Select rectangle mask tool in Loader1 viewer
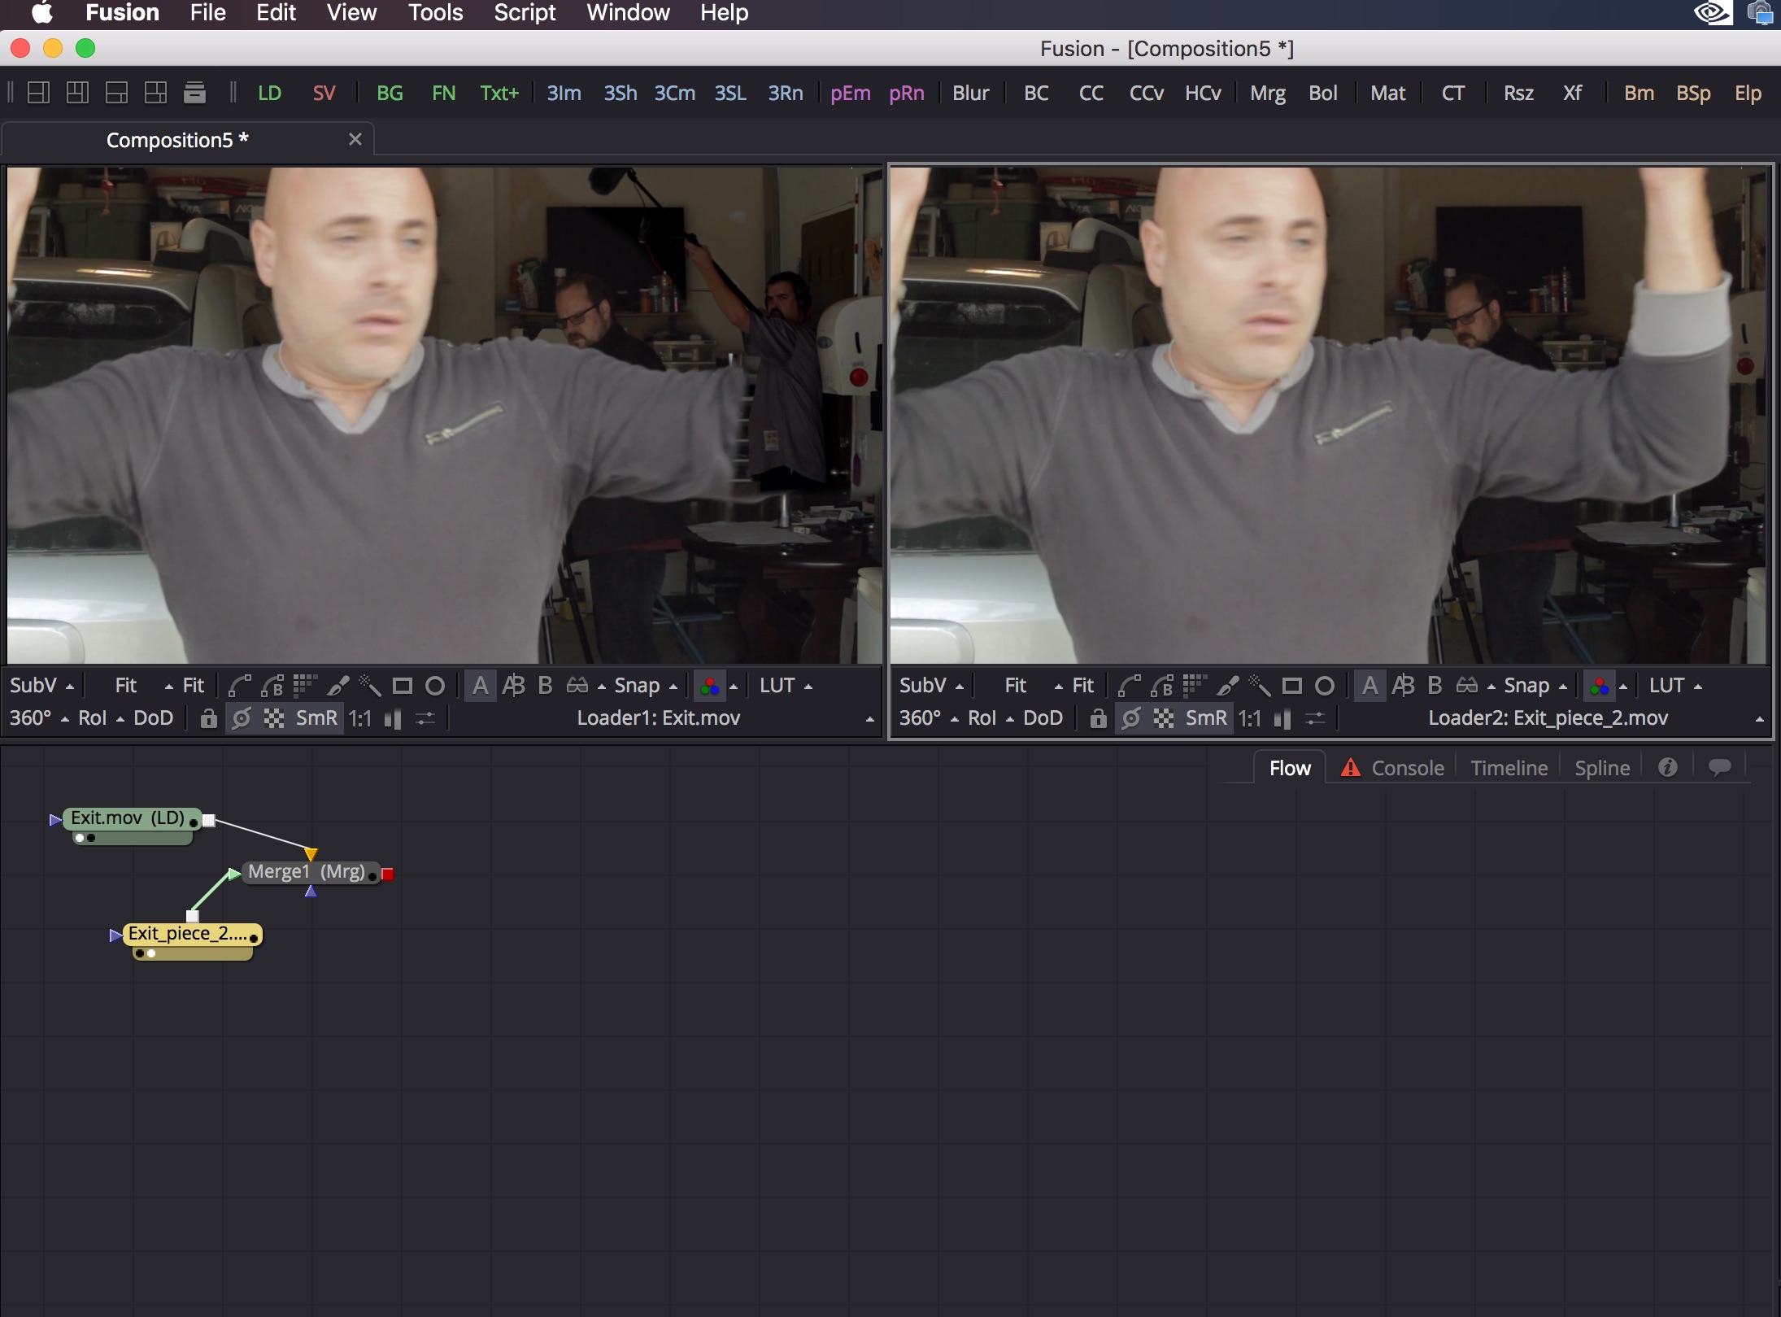 point(402,686)
